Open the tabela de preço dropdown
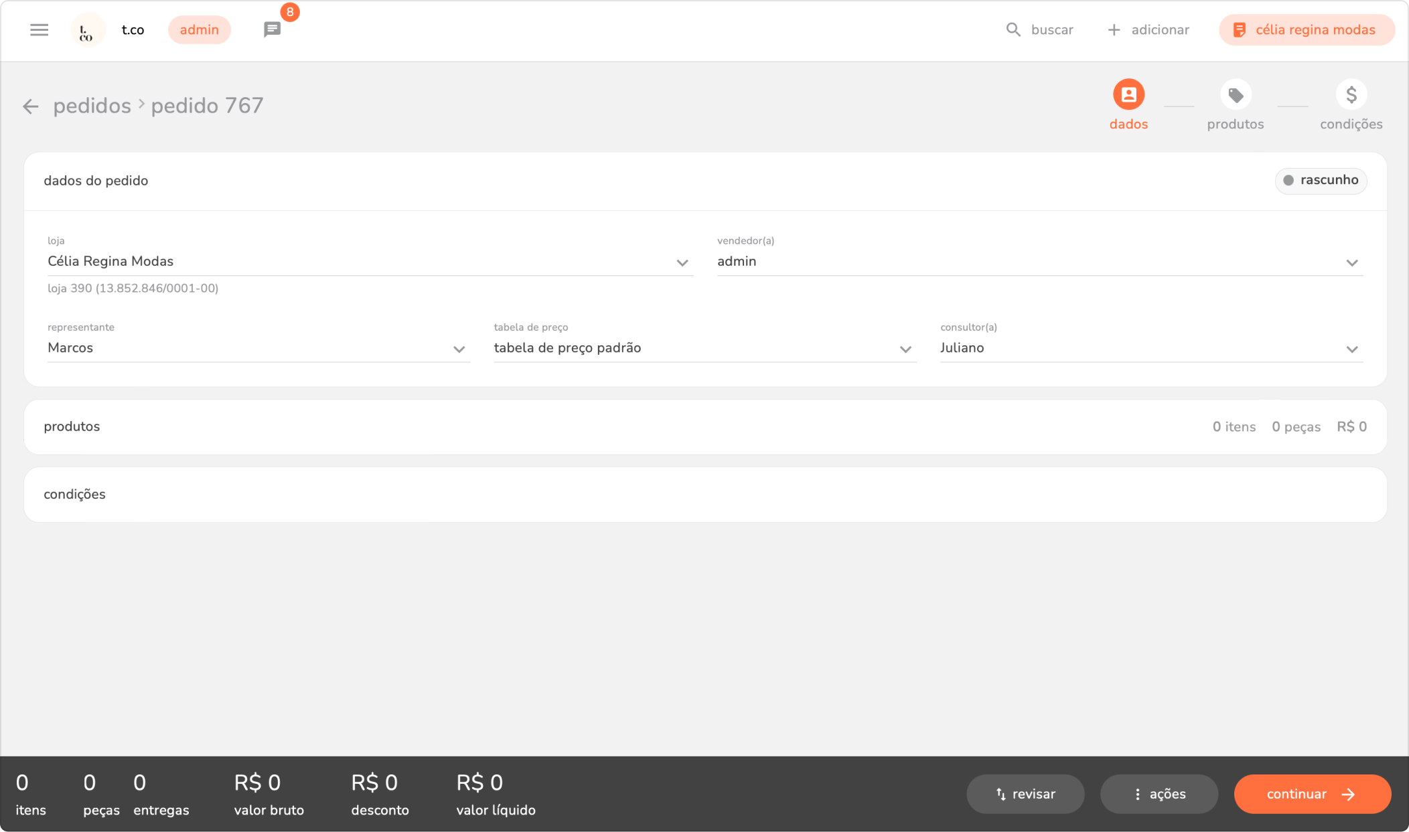 [x=905, y=349]
